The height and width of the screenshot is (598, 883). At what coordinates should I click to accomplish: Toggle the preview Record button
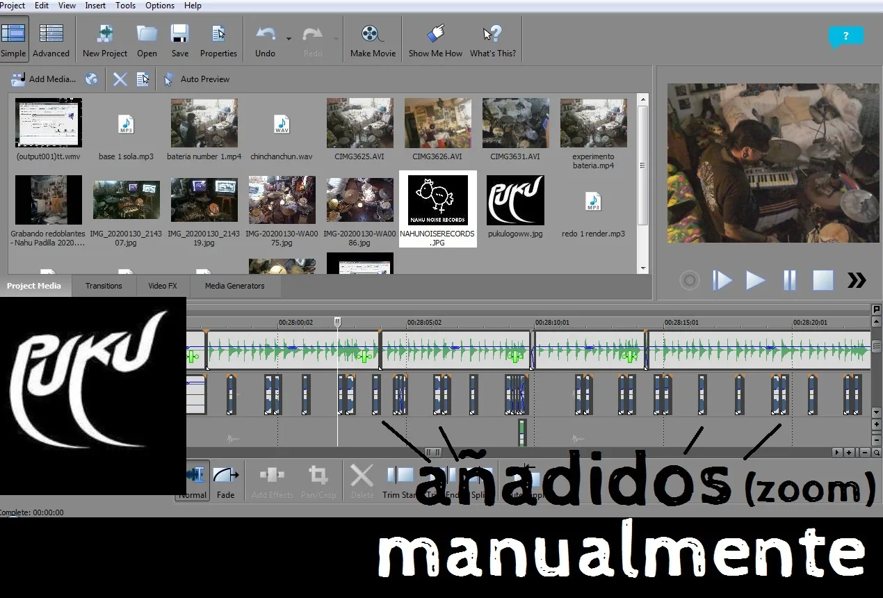pyautogui.click(x=690, y=281)
